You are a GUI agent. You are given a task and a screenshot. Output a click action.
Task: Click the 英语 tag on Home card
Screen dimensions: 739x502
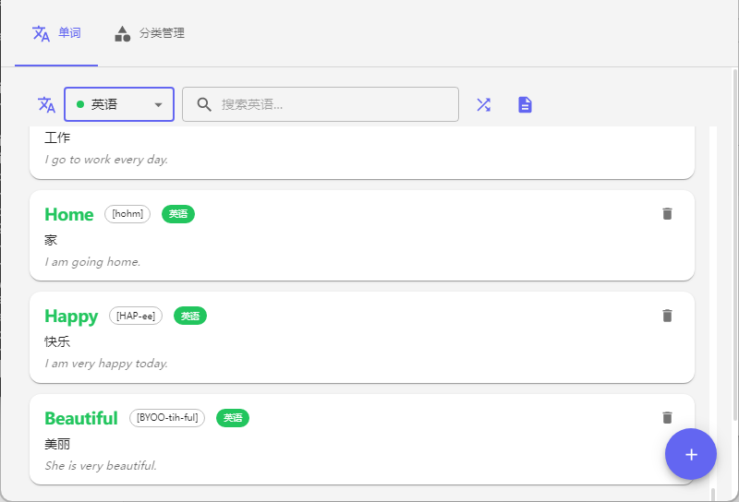pos(178,214)
